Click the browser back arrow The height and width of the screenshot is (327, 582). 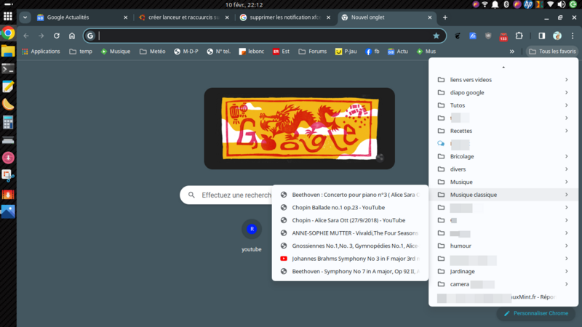pyautogui.click(x=26, y=36)
